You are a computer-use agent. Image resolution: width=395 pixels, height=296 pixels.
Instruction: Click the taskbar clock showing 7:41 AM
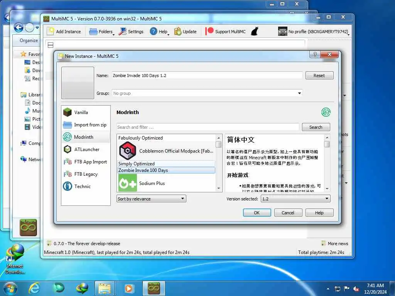pos(375,288)
